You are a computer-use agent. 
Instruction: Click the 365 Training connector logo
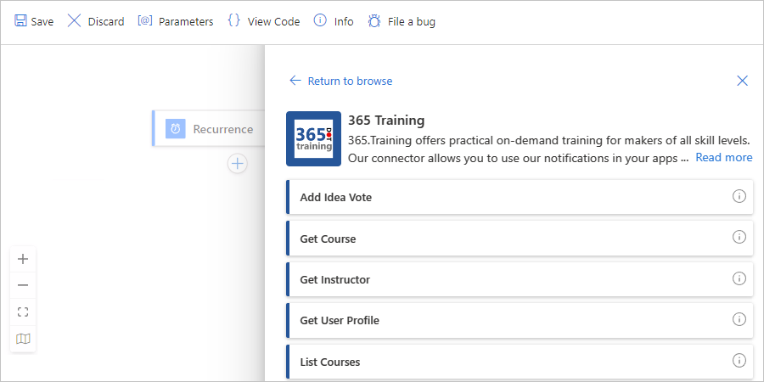pos(313,139)
